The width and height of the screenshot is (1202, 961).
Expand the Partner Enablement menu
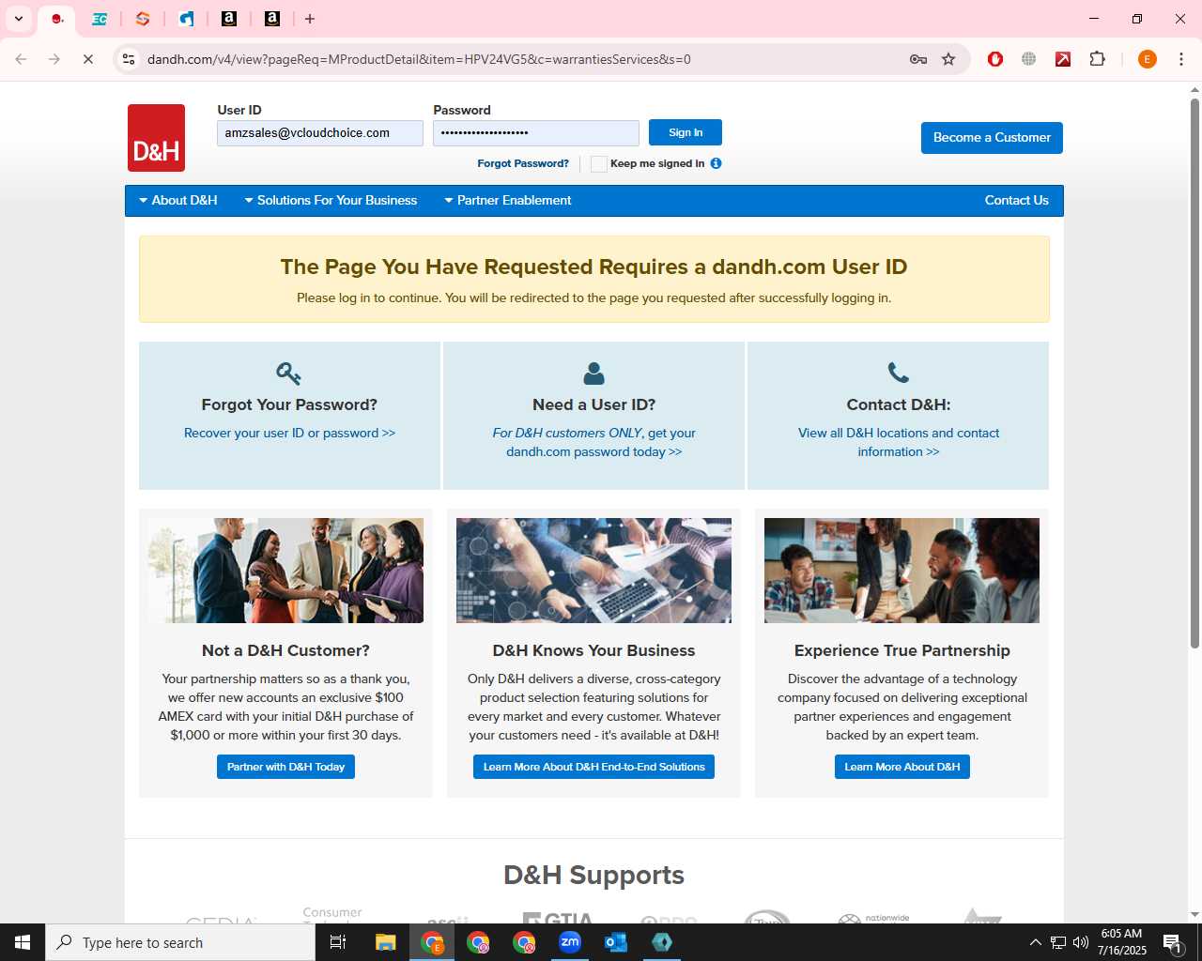pyautogui.click(x=508, y=201)
